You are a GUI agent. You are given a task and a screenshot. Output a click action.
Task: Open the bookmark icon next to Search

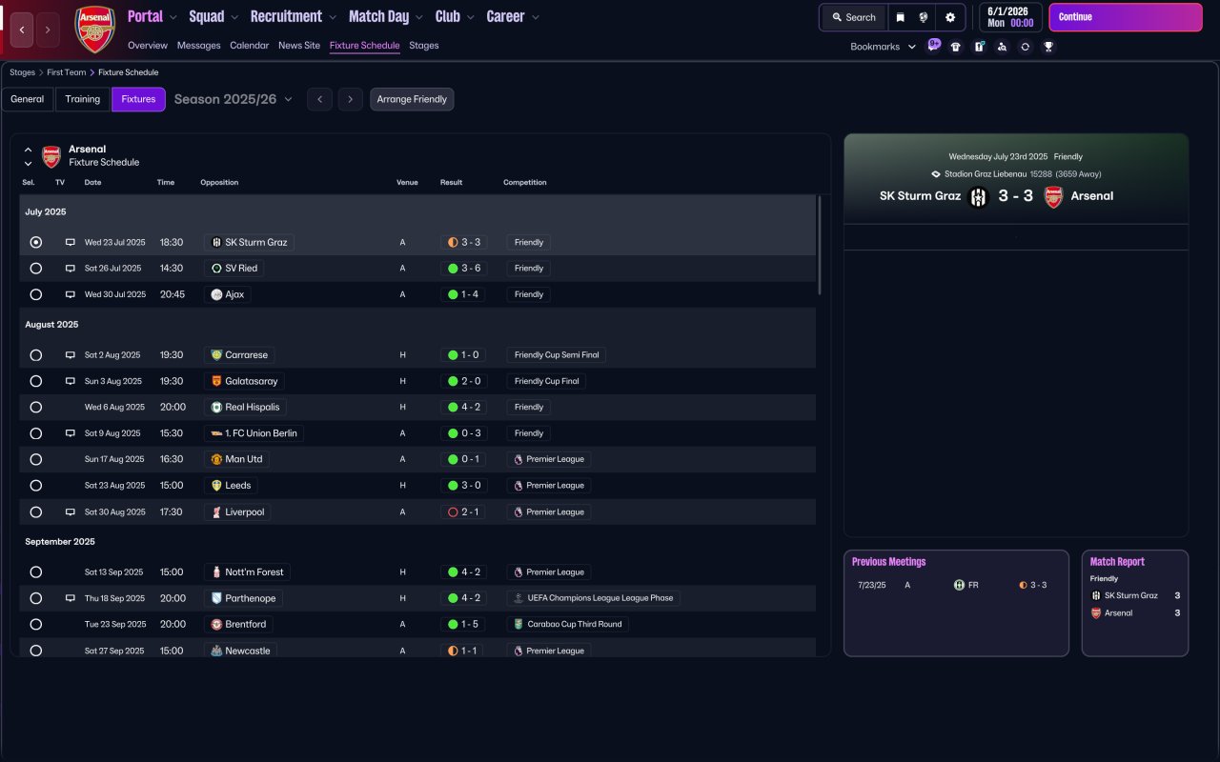tap(900, 17)
